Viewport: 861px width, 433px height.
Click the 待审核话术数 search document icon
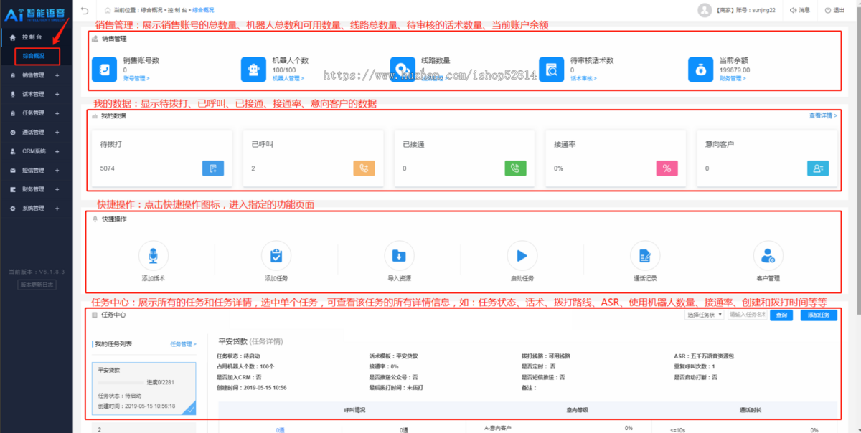551,70
